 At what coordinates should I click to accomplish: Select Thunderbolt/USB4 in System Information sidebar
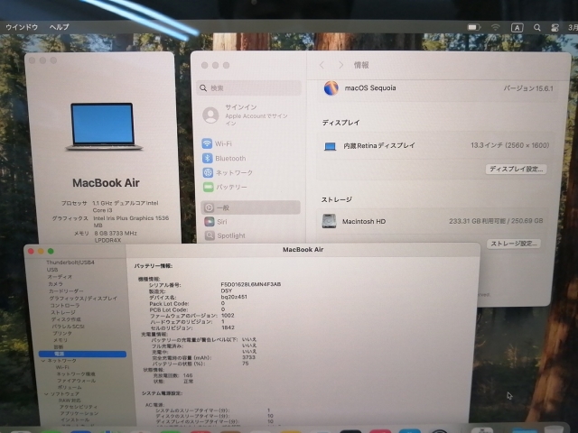pyautogui.click(x=70, y=263)
